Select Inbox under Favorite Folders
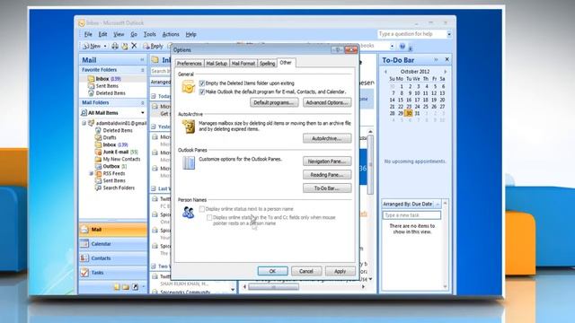This screenshot has height=323, width=575. coord(108,79)
